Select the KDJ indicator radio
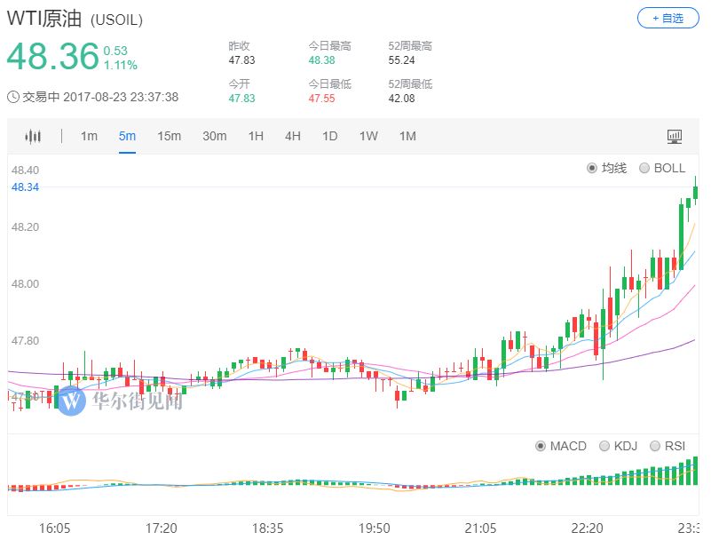 (x=604, y=446)
